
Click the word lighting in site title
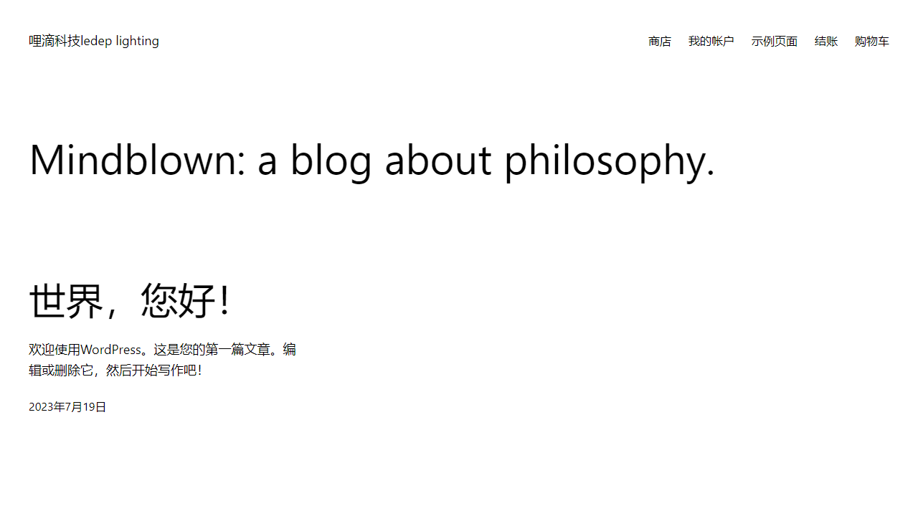coord(138,42)
